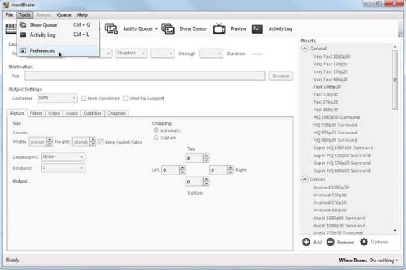Select the Very Fast 720p30 preset

(331, 64)
